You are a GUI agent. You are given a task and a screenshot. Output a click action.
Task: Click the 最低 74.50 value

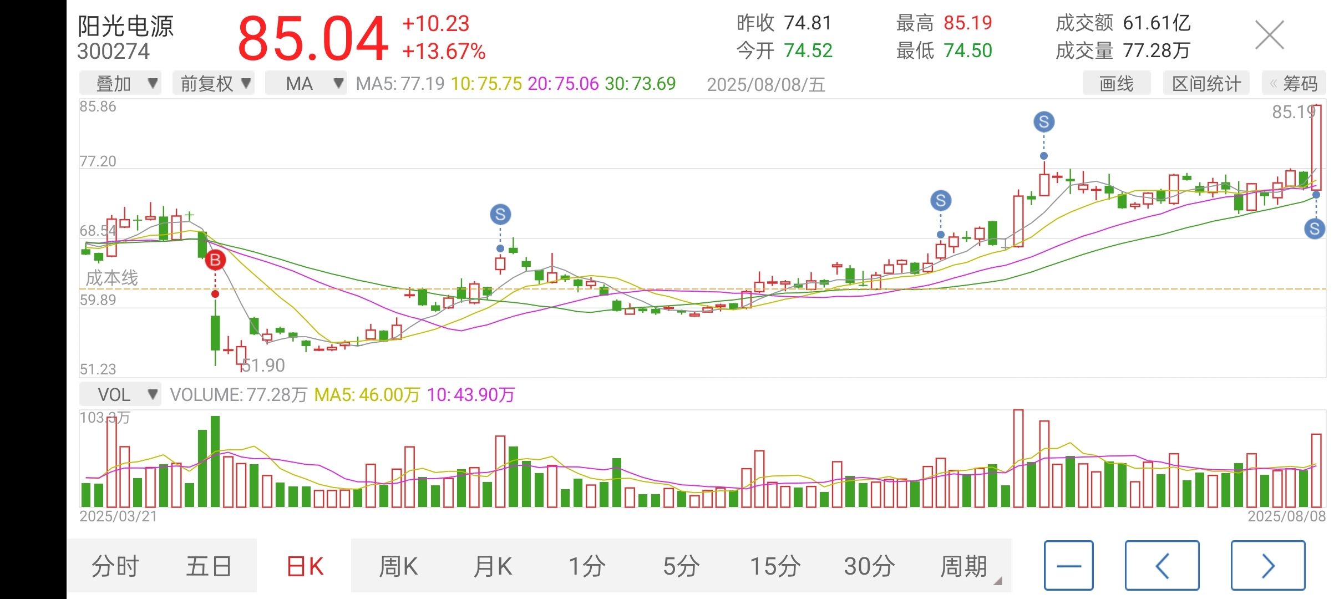coord(944,50)
